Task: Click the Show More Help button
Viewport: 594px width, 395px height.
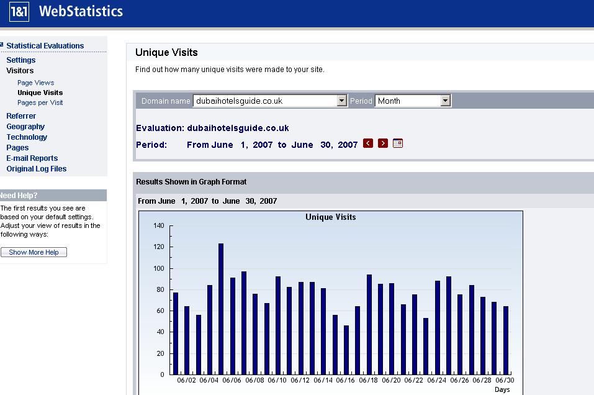Action: 34,252
